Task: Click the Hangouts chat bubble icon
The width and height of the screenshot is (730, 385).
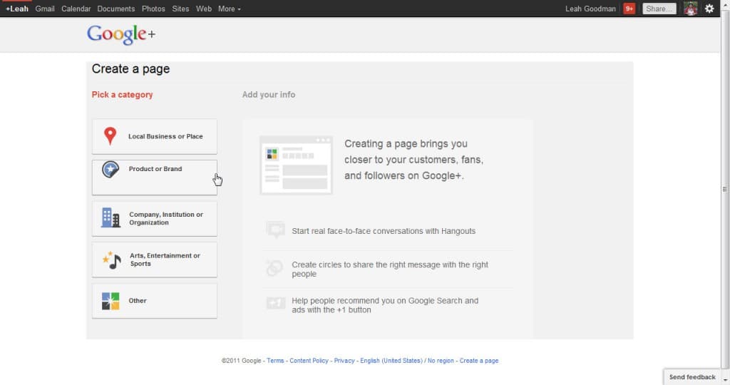Action: [x=275, y=230]
